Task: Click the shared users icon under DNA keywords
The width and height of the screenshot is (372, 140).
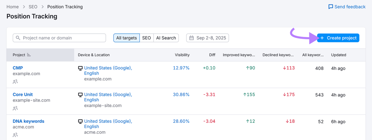Action: pos(15,135)
